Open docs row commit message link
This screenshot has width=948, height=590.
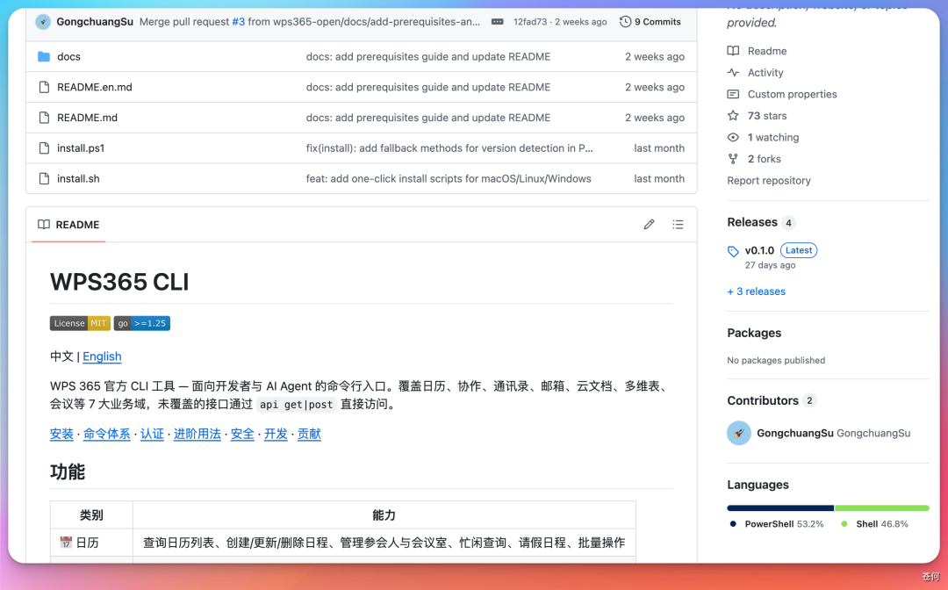click(428, 57)
